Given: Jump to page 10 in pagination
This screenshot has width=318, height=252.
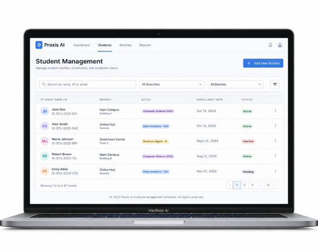Looking at the screenshot, I should point(268,185).
